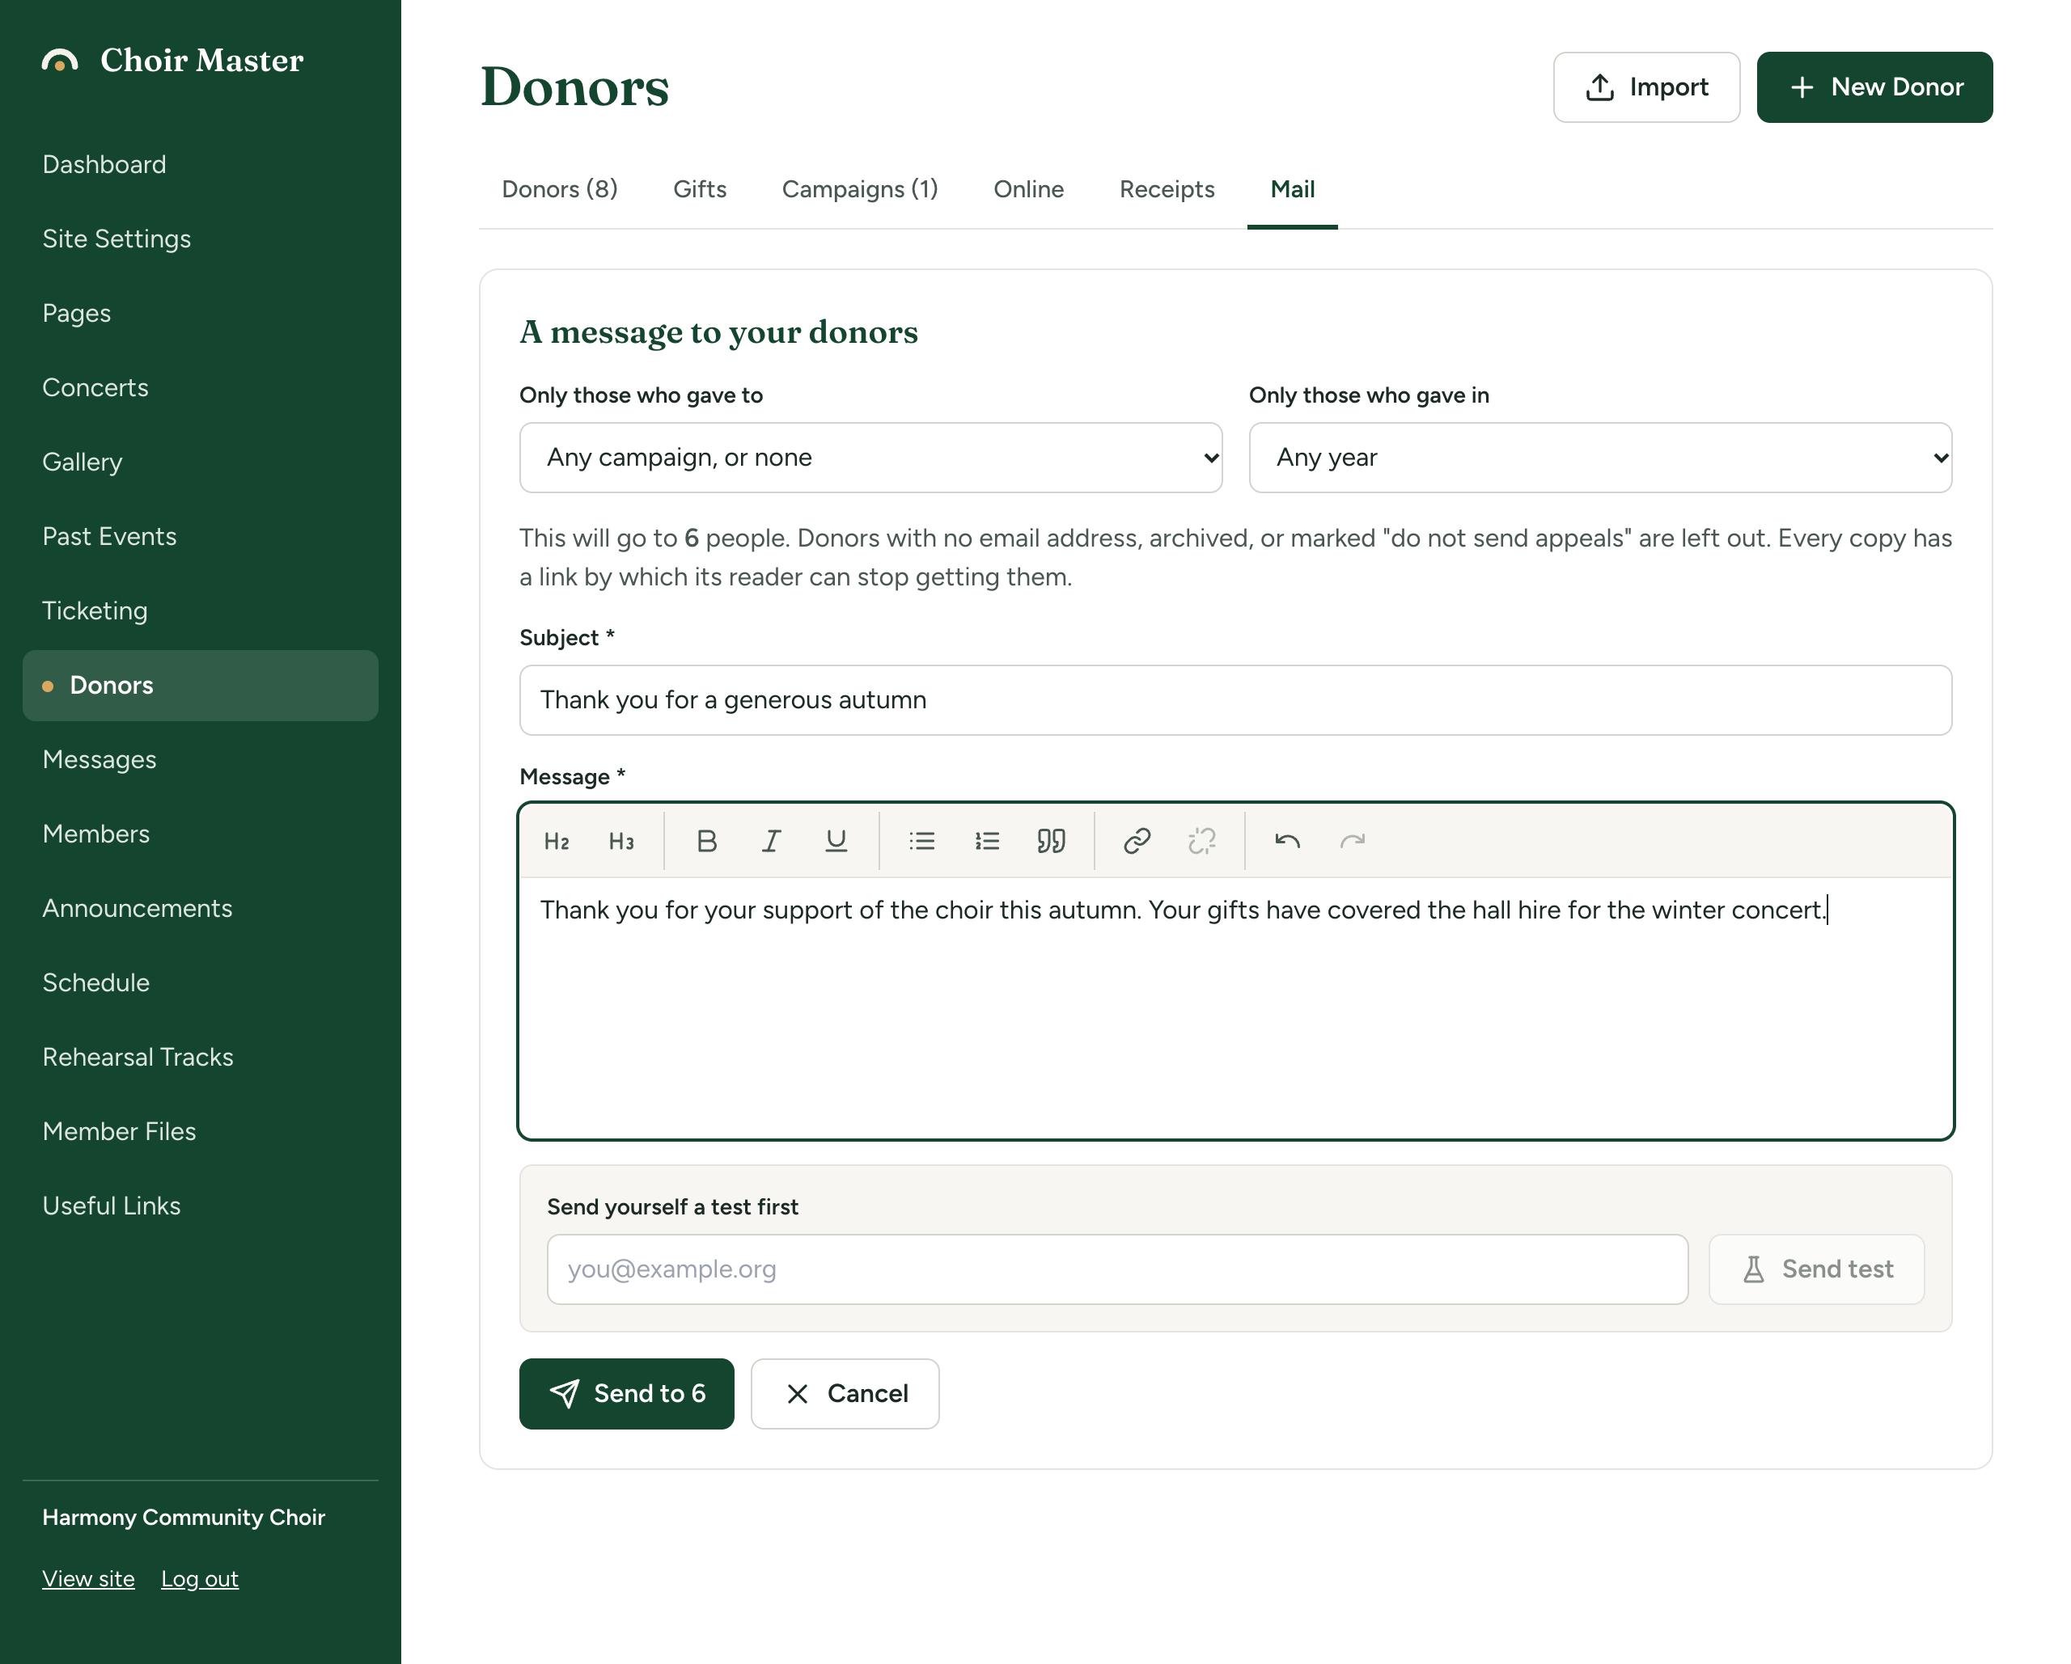The image size is (2071, 1664).
Task: Add a hyperlink in message
Action: pyautogui.click(x=1137, y=841)
